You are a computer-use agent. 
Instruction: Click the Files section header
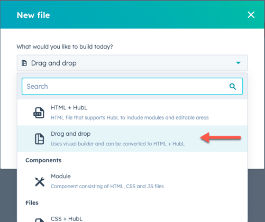click(32, 203)
